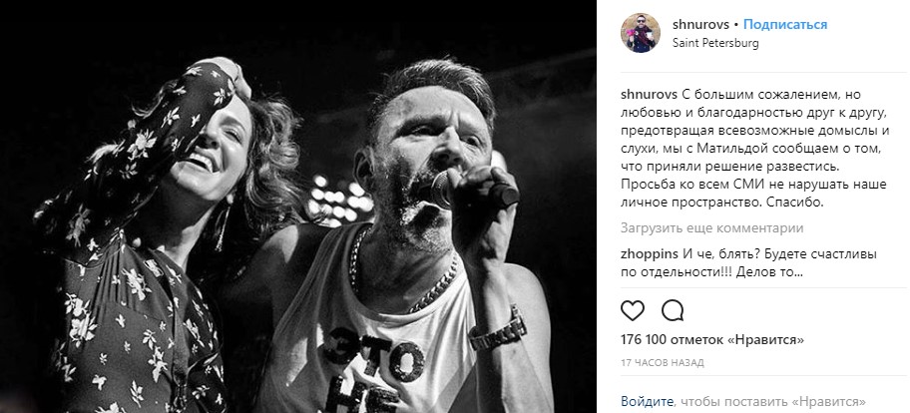Click the heart like icon
This screenshot has height=413, width=910.
coord(632,311)
